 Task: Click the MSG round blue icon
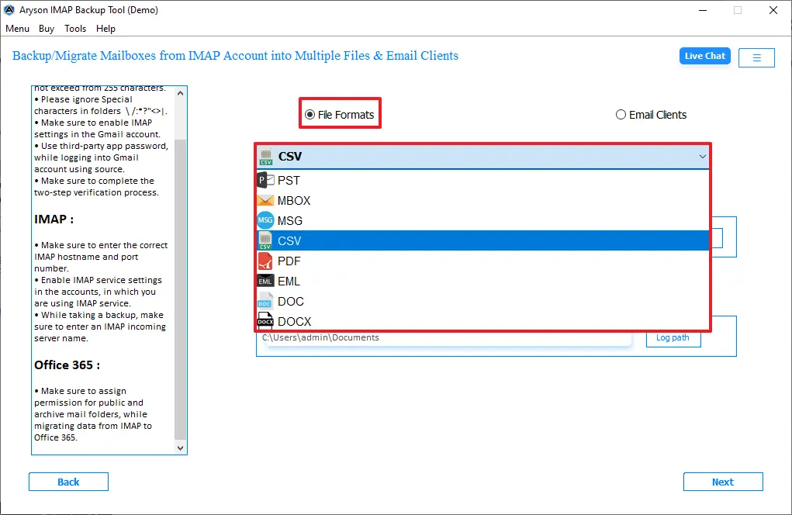[x=265, y=220]
